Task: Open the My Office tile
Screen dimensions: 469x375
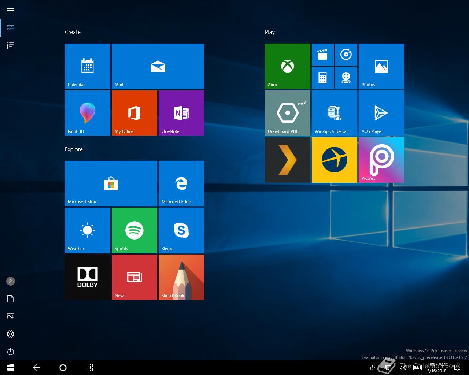Action: coord(134,113)
